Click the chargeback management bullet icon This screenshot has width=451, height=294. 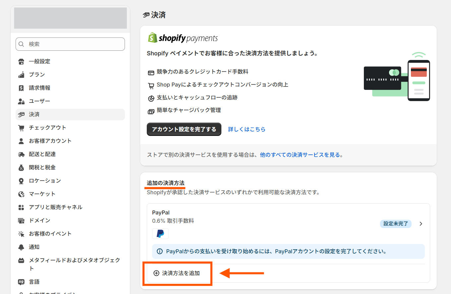click(151, 111)
